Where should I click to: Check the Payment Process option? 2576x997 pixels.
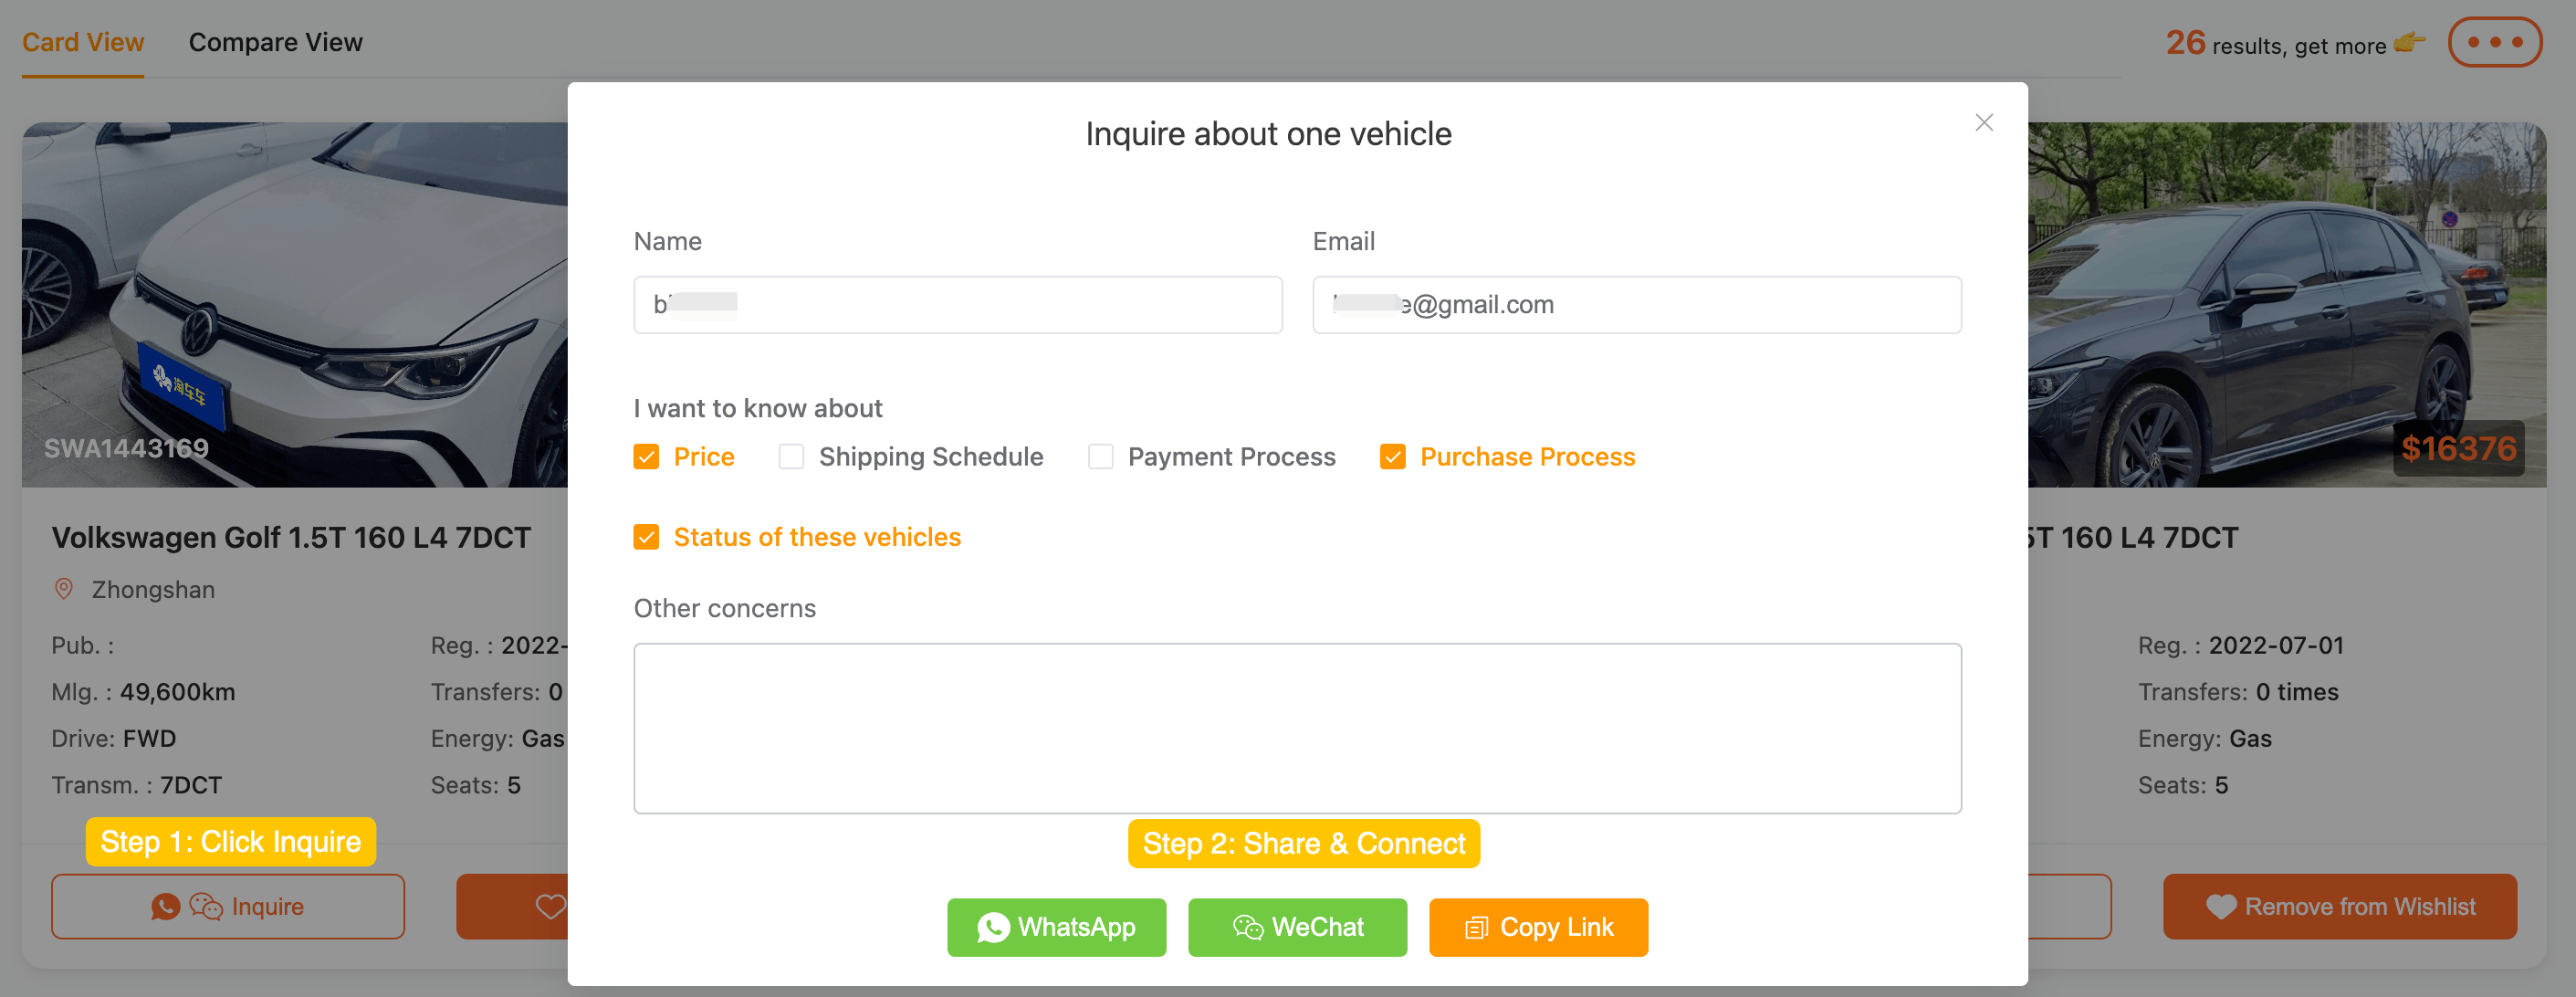(1100, 457)
